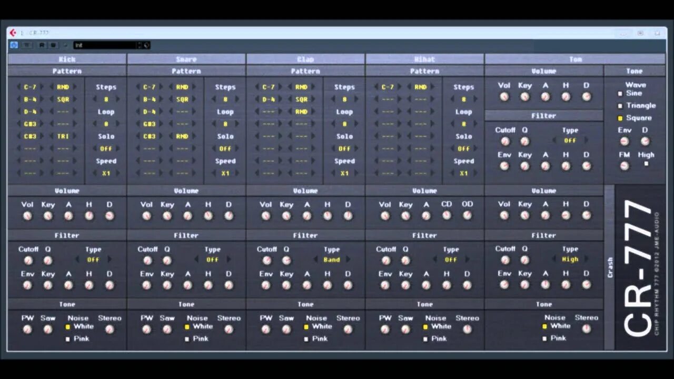
Task: Click right arrow of Tom Filter Type Off
Action: click(587, 141)
